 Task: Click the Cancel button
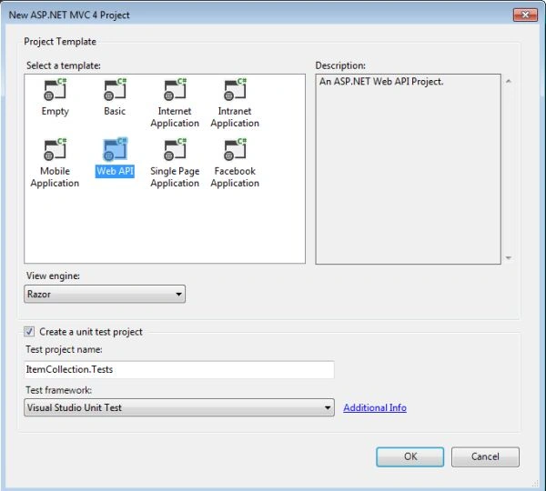[485, 456]
